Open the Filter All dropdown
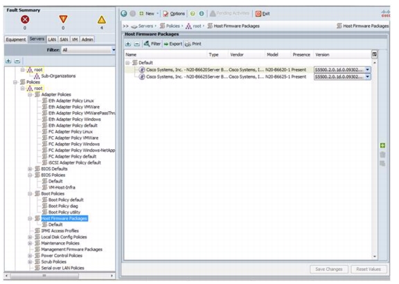 point(89,50)
